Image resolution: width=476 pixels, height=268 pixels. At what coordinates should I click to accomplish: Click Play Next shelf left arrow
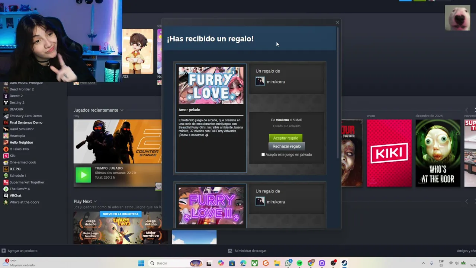click(467, 201)
